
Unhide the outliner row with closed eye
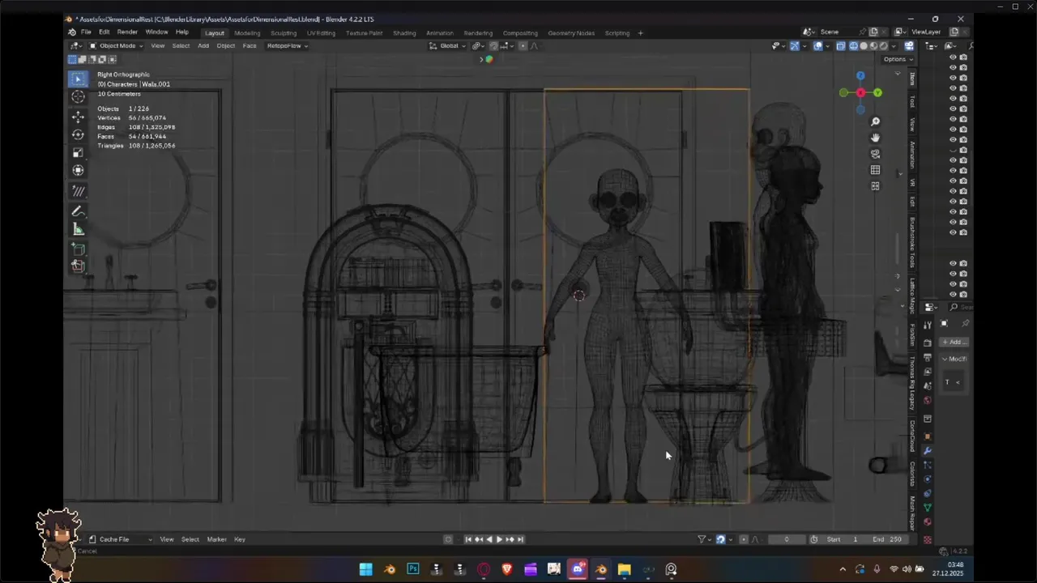953,150
